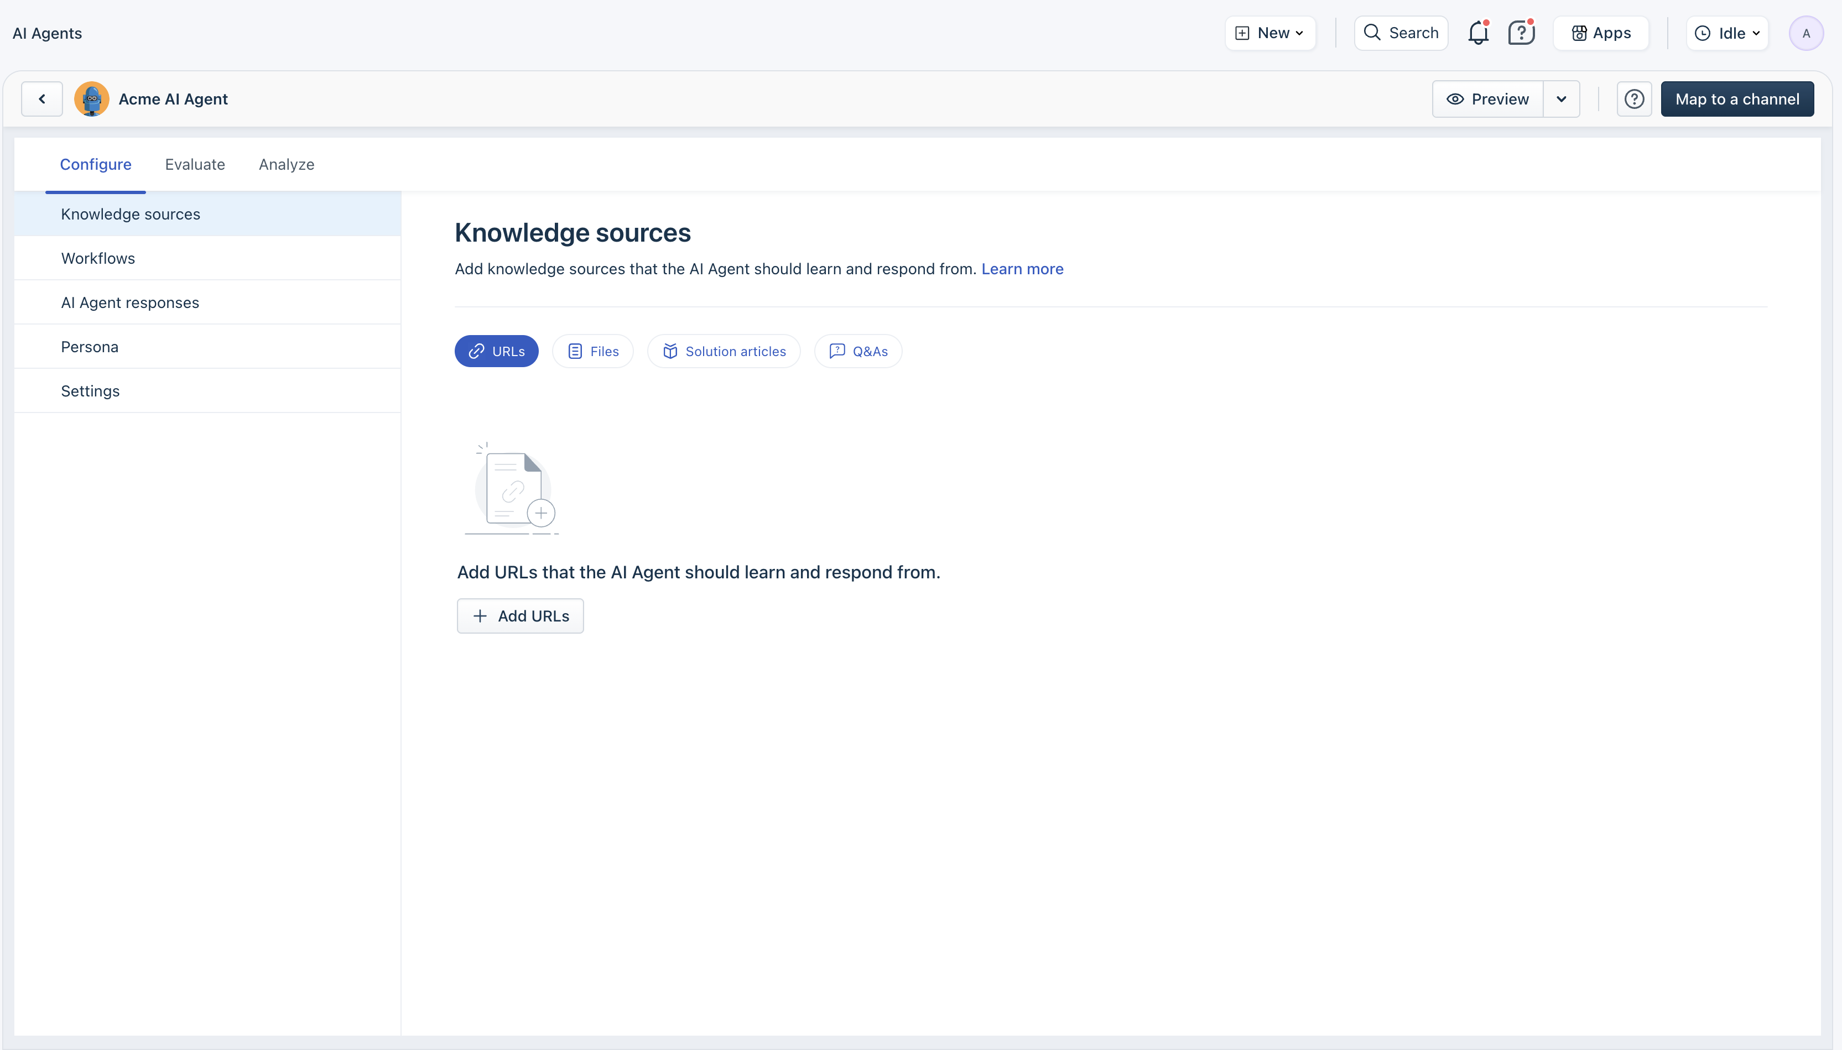This screenshot has height=1050, width=1842.
Task: Click the back arrow button
Action: pos(42,99)
